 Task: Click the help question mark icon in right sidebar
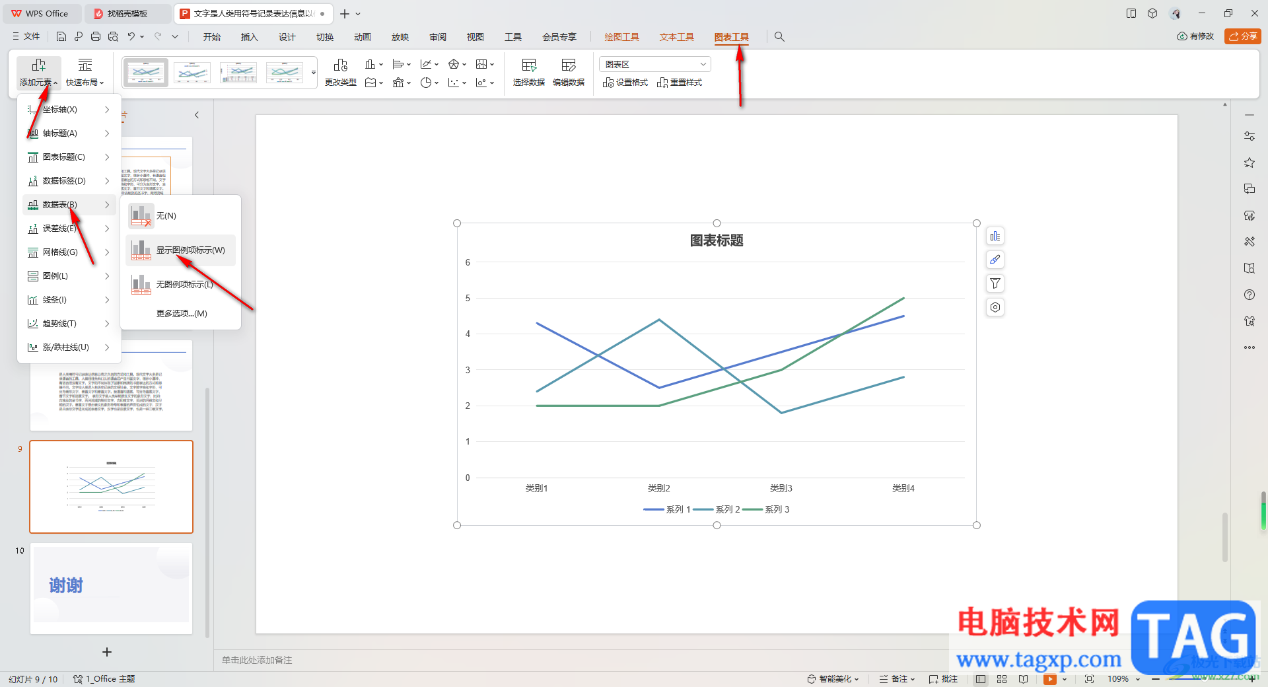tap(1250, 295)
